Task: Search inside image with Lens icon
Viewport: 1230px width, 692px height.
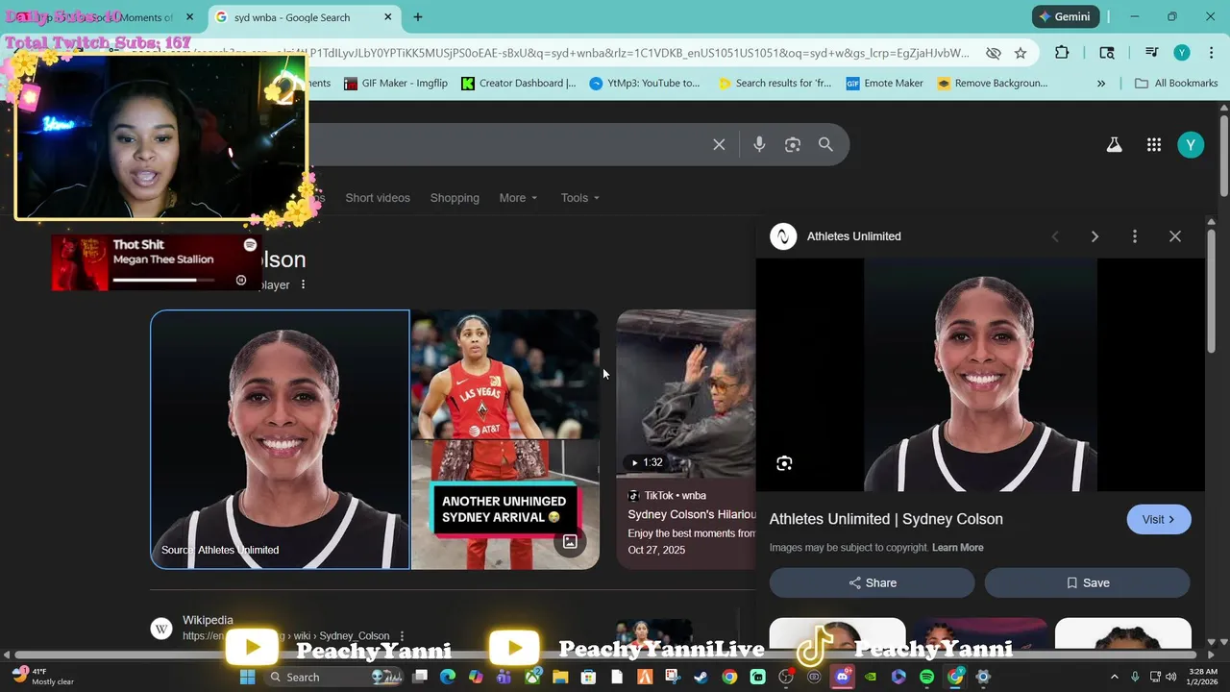Action: [x=784, y=463]
